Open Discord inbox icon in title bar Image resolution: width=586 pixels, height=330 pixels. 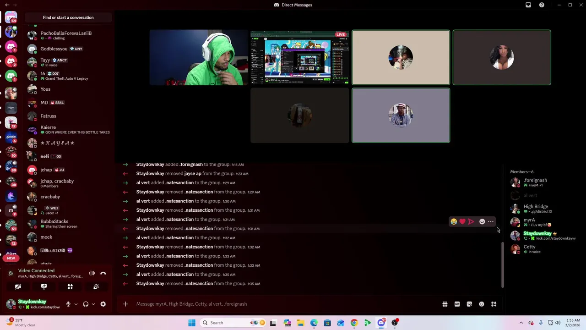click(528, 5)
